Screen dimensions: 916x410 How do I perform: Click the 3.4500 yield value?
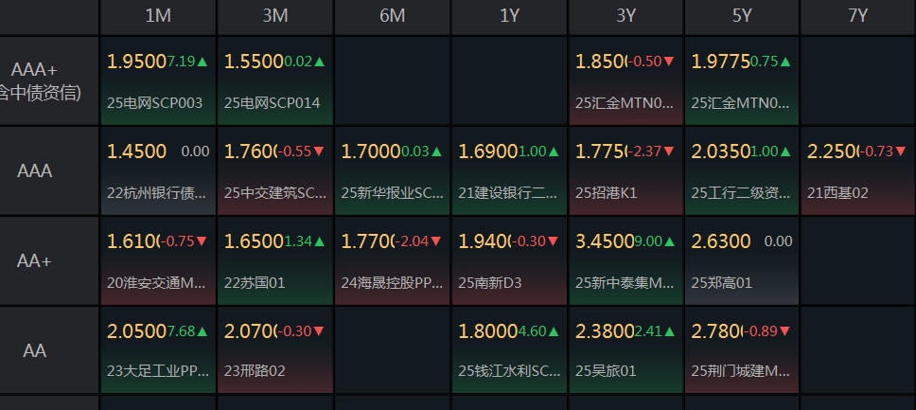606,241
